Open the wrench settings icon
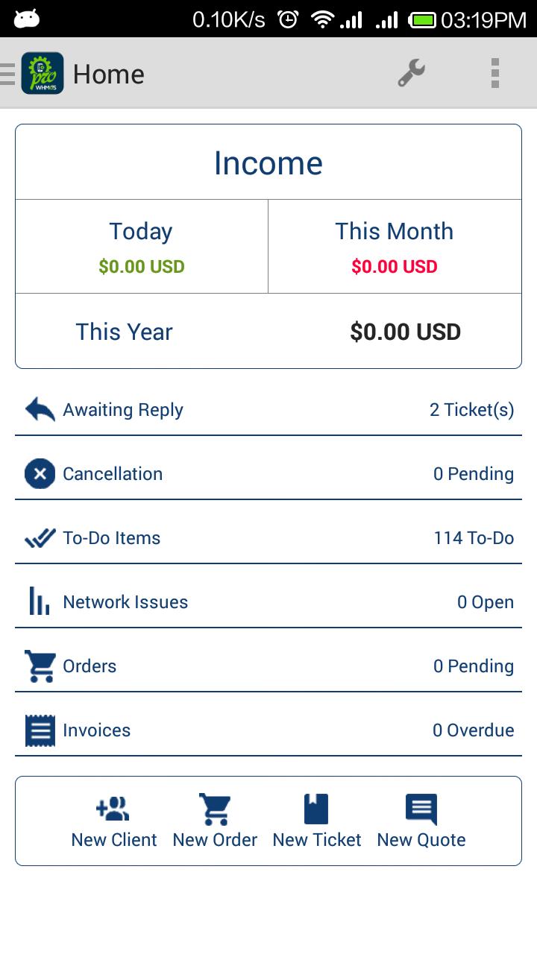The image size is (537, 954). coord(411,73)
